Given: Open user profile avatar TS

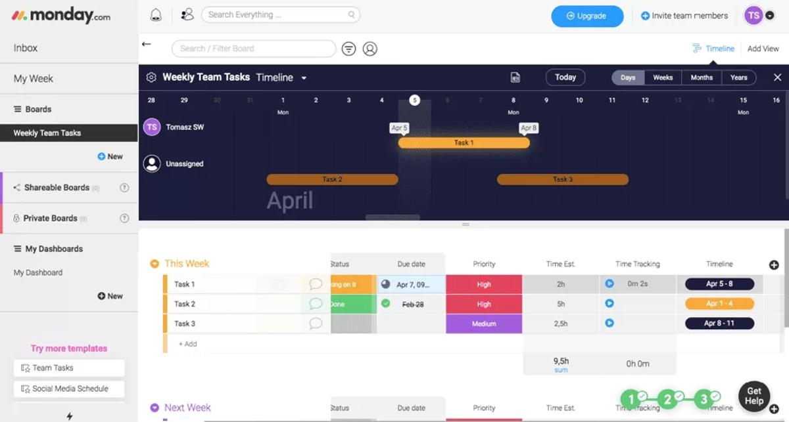Looking at the screenshot, I should 753,16.
